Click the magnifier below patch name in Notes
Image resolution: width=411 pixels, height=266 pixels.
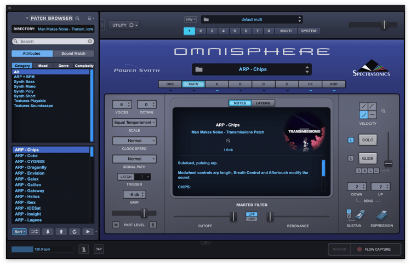[228, 141]
